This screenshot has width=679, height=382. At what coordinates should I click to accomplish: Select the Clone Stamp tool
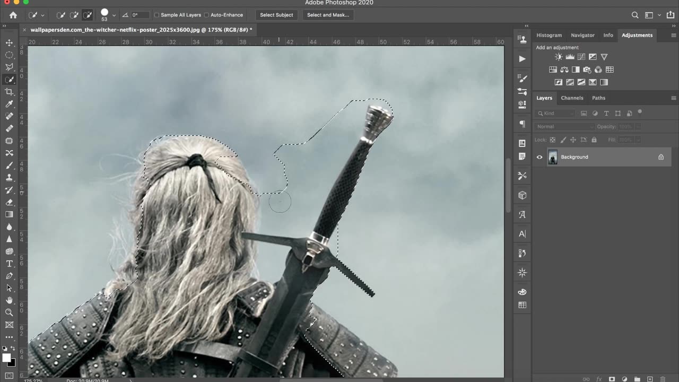9,178
